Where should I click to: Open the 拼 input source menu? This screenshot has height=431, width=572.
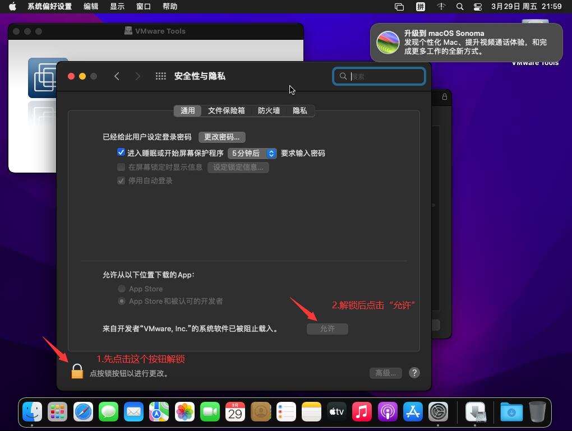[x=419, y=7]
